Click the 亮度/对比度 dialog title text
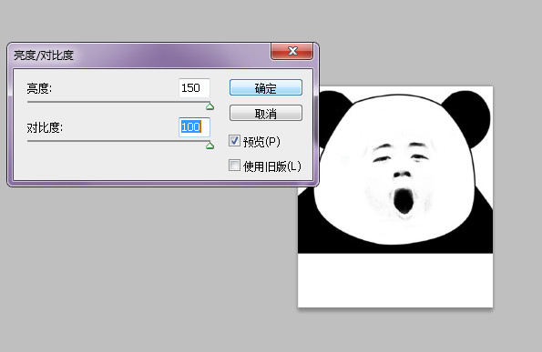The height and width of the screenshot is (352, 542). (x=44, y=55)
